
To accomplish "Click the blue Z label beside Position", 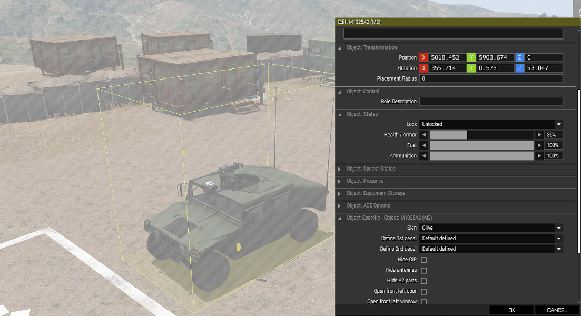I will [x=519, y=57].
